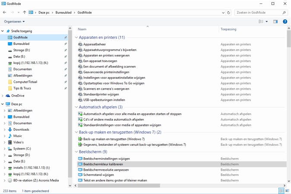Collapse the Automatisch afspelen group

pos(76,107)
